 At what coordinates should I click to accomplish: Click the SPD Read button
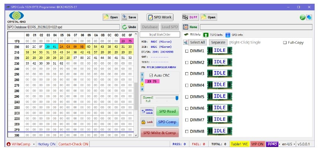[167, 111]
